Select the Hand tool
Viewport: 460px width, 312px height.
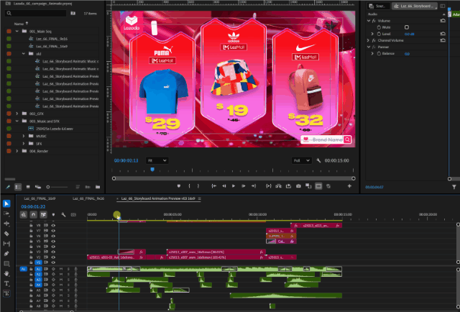(6, 274)
